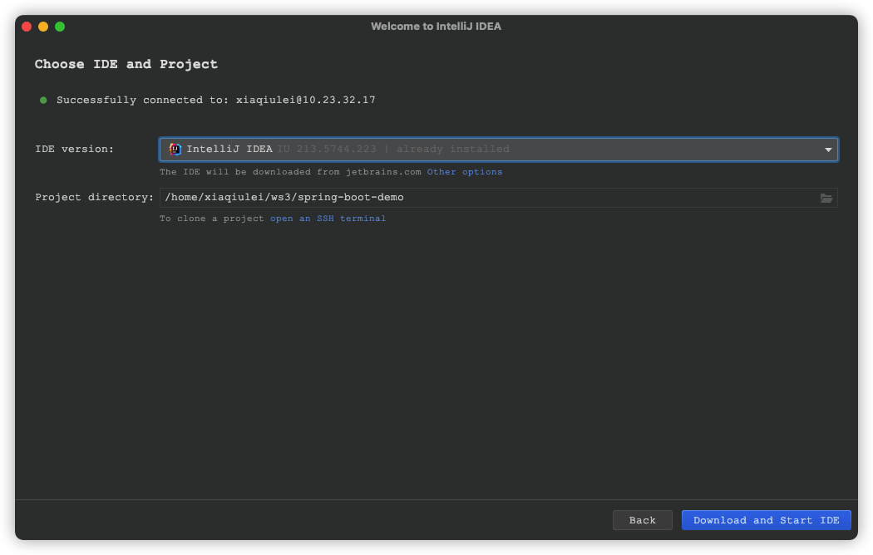The image size is (873, 555).
Task: Click the Back button
Action: coord(642,520)
